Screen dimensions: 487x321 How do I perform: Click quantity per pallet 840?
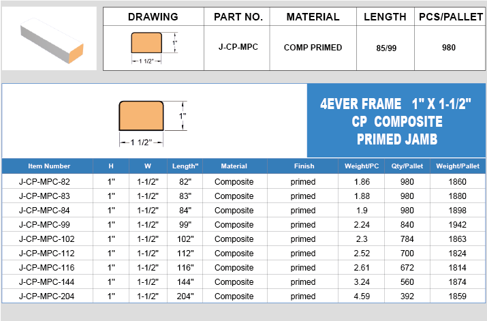pyautogui.click(x=407, y=225)
